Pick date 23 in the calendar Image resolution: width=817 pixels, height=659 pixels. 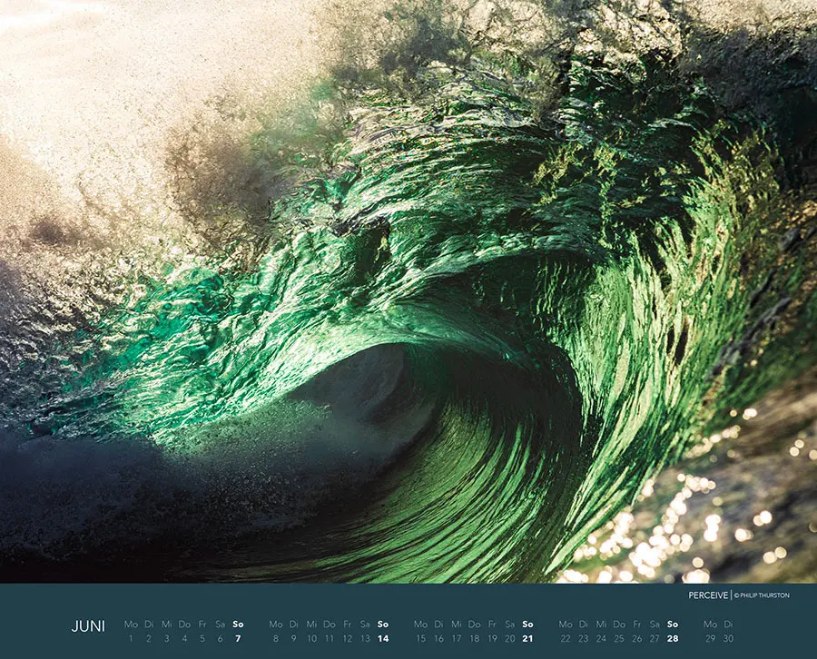583,638
